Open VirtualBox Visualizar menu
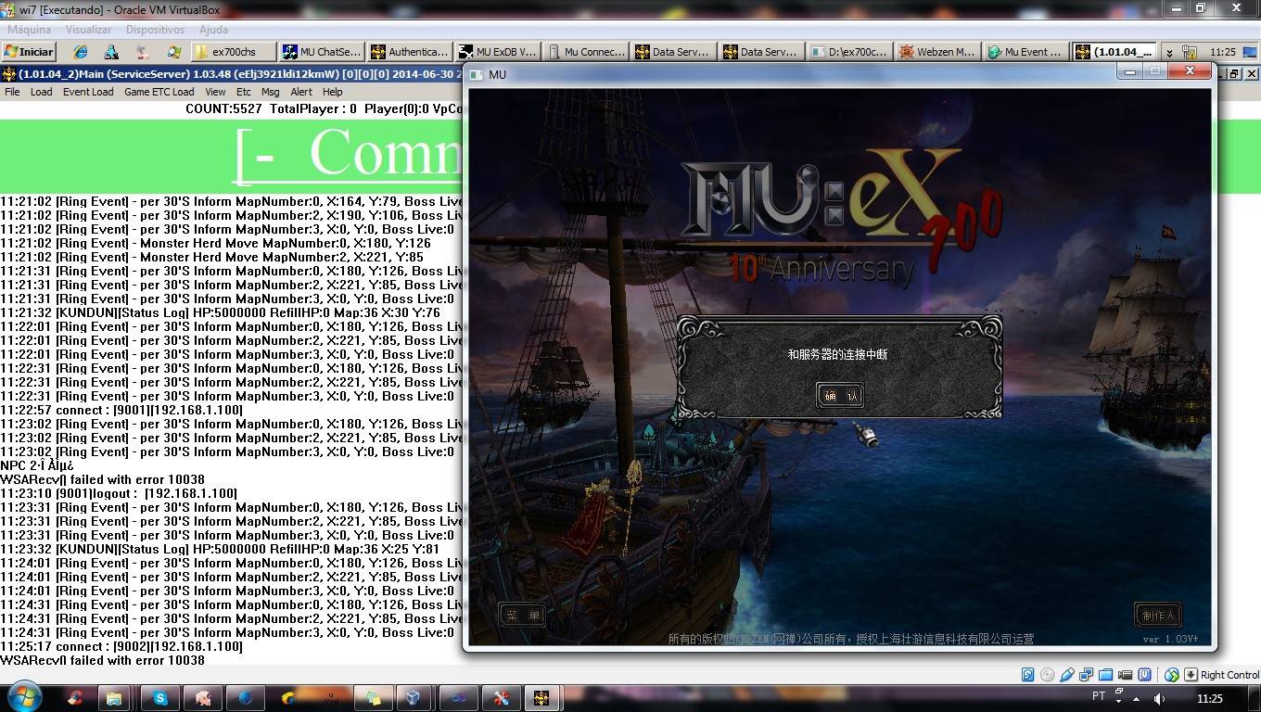This screenshot has height=712, width=1261. [88, 30]
